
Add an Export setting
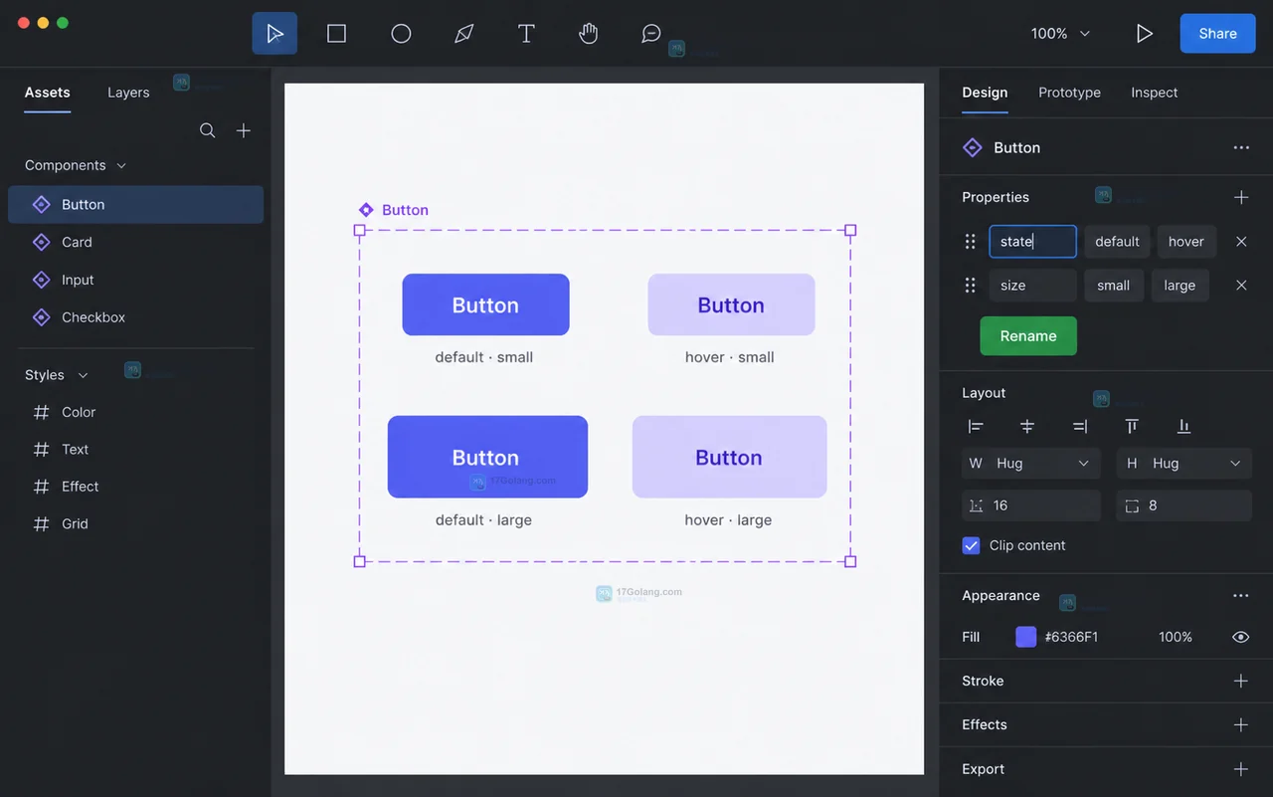pos(1241,769)
